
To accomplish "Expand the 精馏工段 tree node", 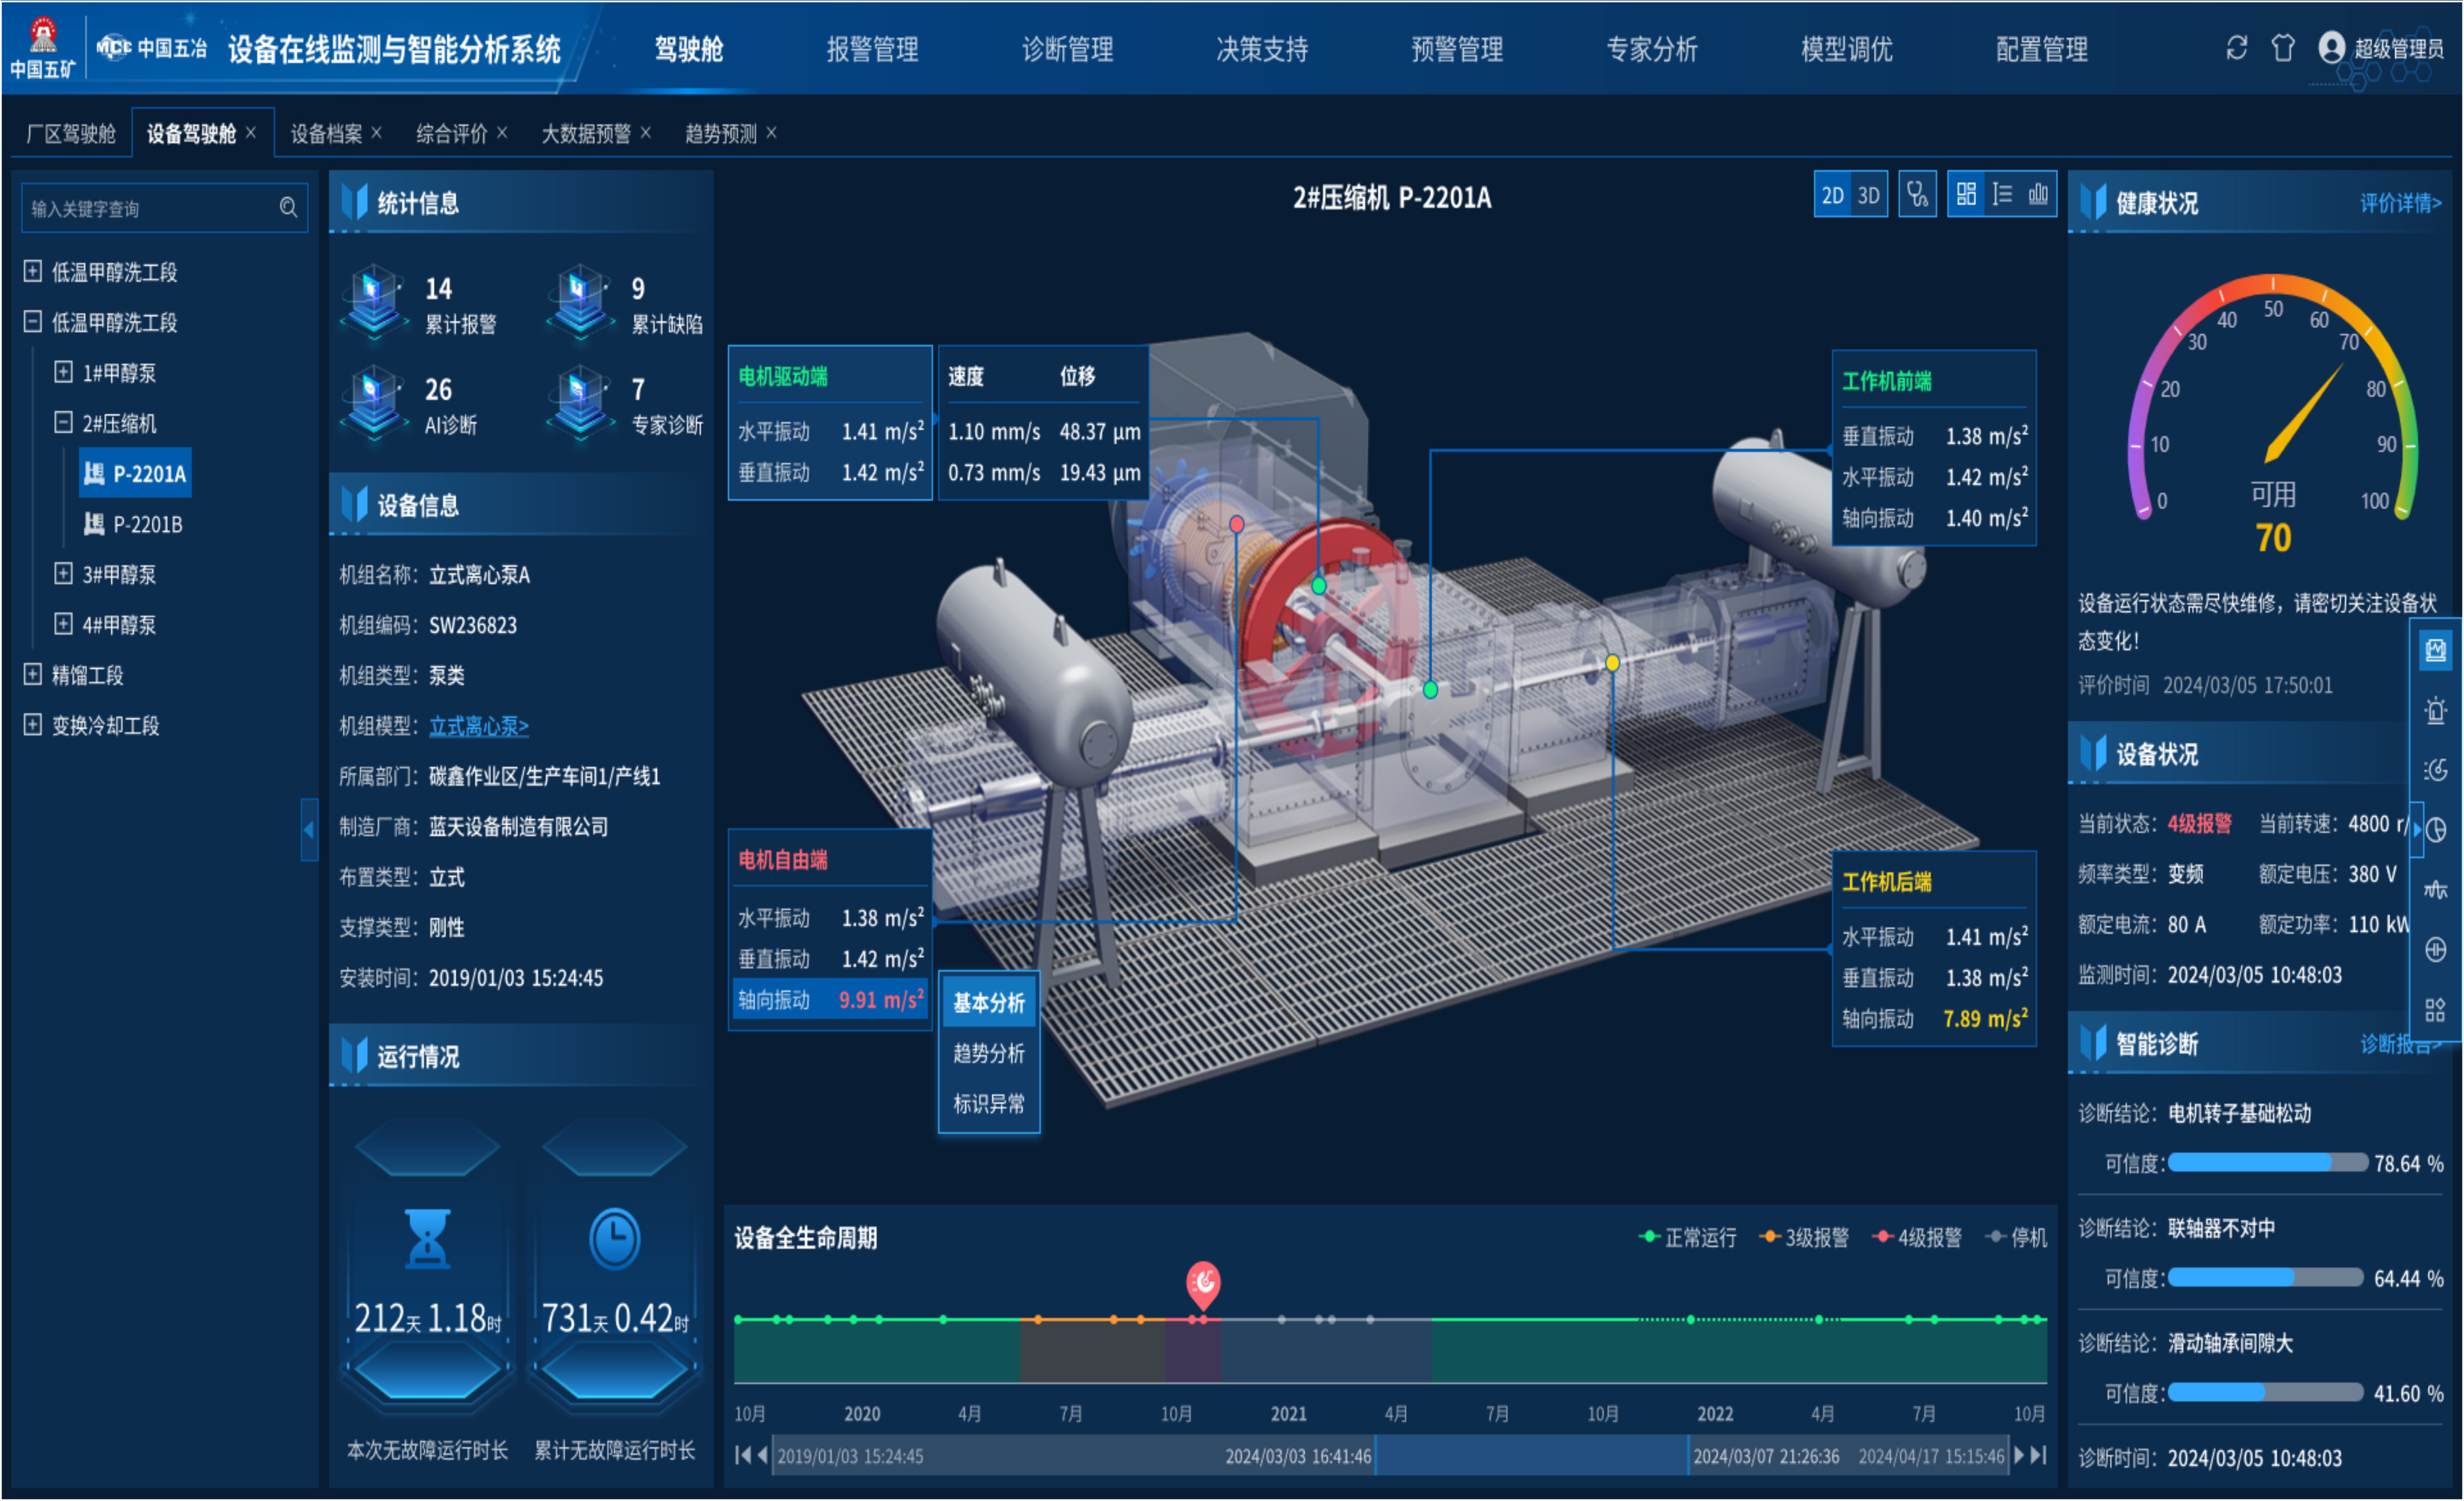I will coord(33,674).
